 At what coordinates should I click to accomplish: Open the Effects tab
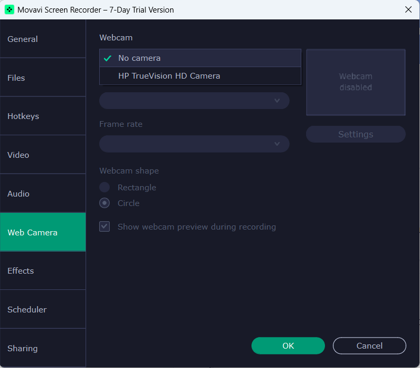(43, 270)
